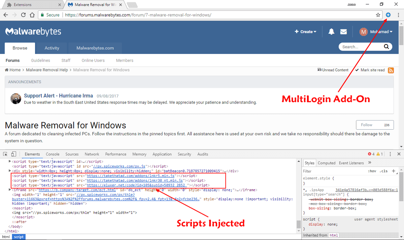Click the Elements panel vertical scrollbar

(x=298, y=202)
